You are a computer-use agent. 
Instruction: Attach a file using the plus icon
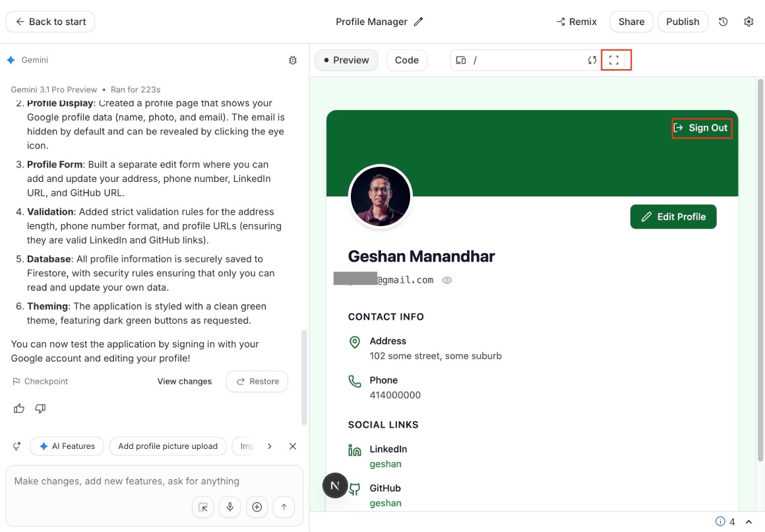tap(257, 507)
